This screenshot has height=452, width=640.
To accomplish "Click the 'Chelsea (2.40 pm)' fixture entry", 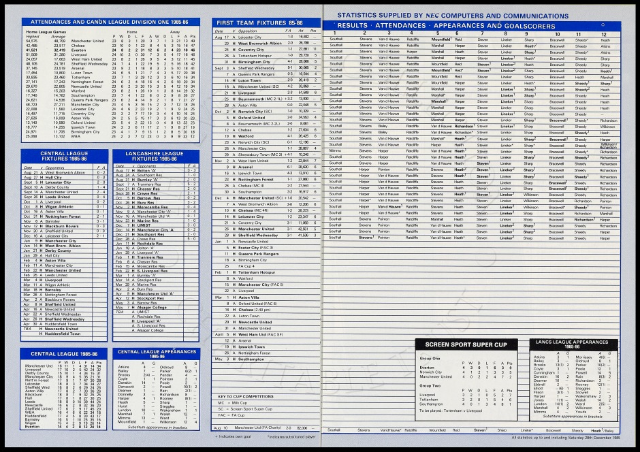I will click(x=254, y=310).
